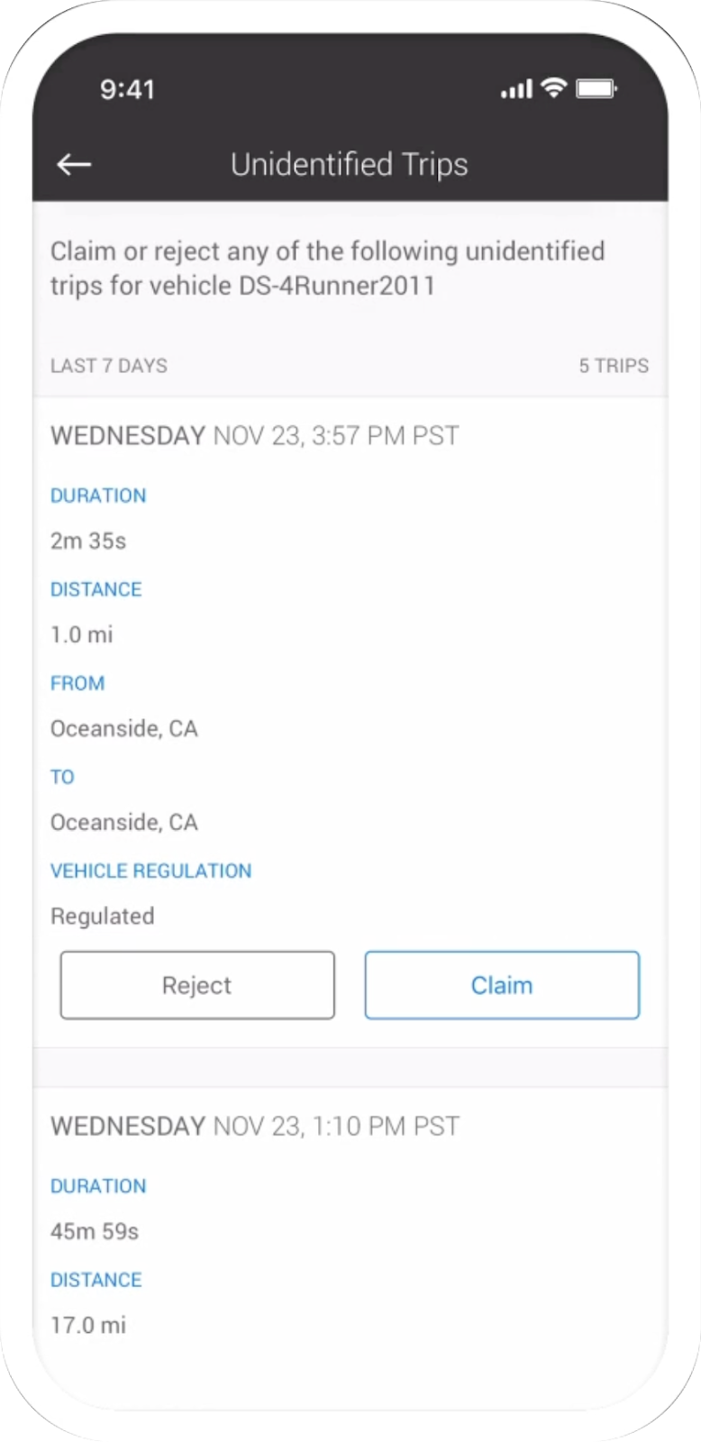The height and width of the screenshot is (1442, 701).
Task: Select the Oceanside, CA location under TO
Action: (124, 822)
